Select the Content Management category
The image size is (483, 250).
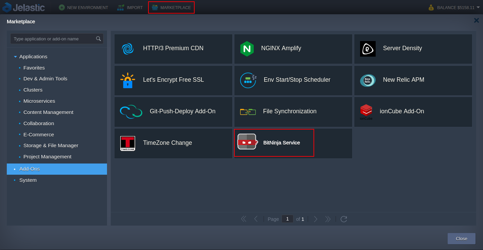coord(48,112)
